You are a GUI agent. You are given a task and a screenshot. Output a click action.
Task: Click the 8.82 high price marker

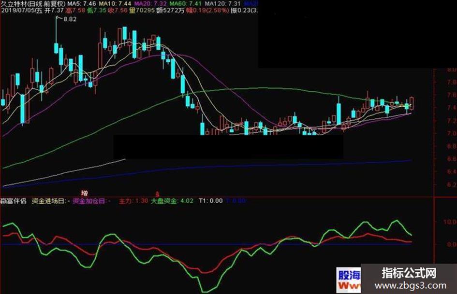click(x=70, y=19)
